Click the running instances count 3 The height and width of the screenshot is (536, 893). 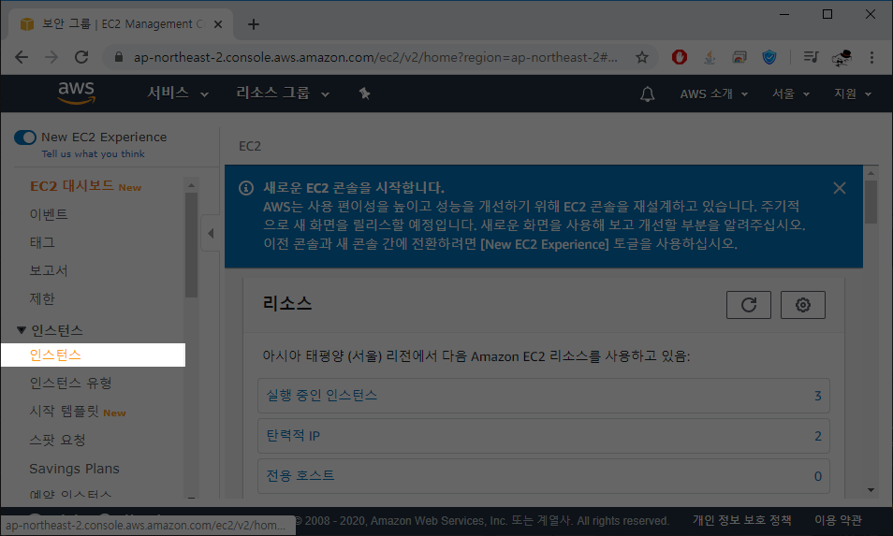[818, 396]
